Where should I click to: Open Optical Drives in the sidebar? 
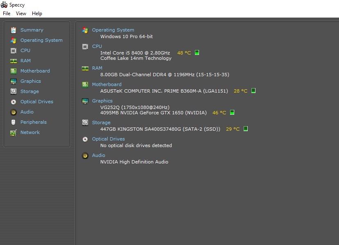[37, 102]
